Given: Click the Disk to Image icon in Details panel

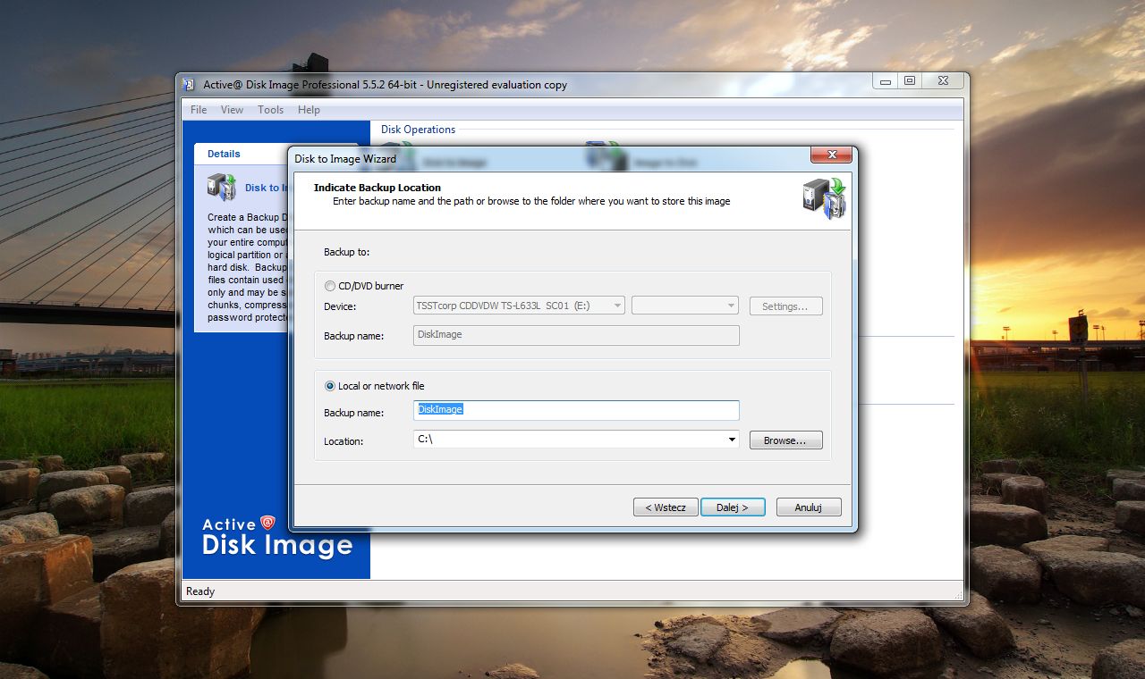Looking at the screenshot, I should 221,187.
